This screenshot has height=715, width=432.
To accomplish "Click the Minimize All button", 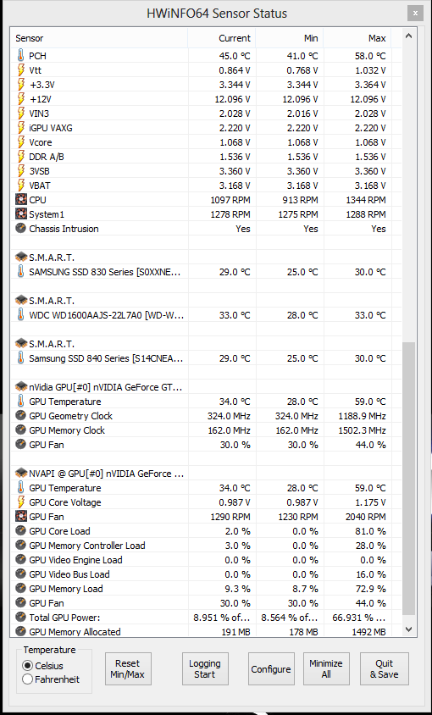I will [x=326, y=669].
